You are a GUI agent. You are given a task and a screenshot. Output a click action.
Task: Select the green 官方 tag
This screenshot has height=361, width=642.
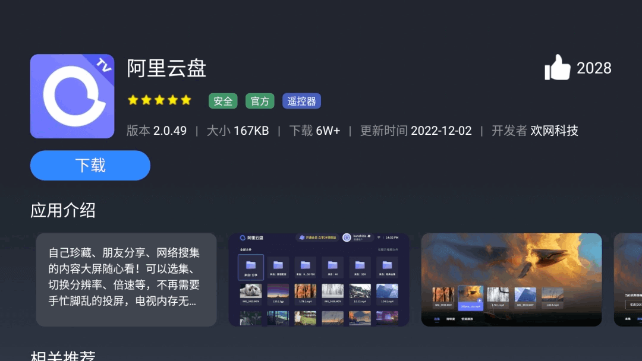[260, 101]
